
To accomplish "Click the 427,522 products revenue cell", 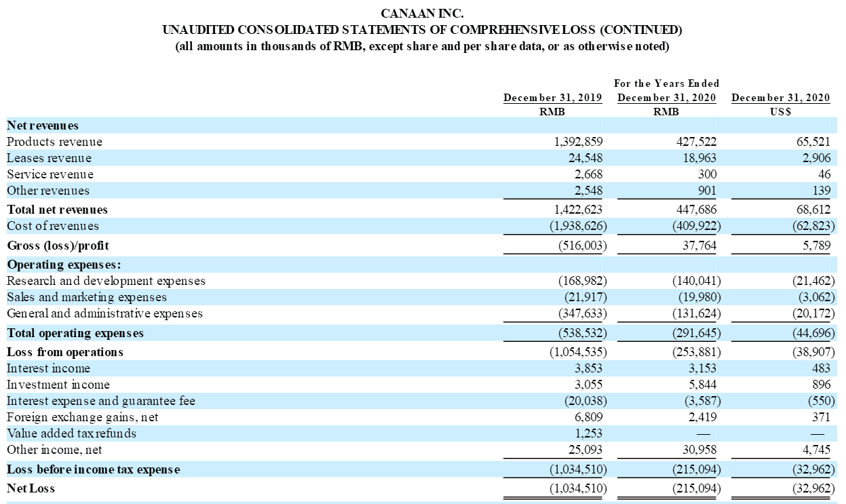I will tap(697, 142).
